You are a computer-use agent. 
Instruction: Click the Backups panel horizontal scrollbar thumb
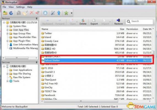pos(17,58)
